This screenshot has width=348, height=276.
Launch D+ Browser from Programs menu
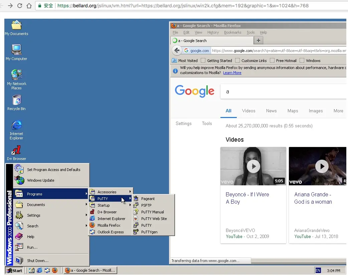tap(111, 212)
